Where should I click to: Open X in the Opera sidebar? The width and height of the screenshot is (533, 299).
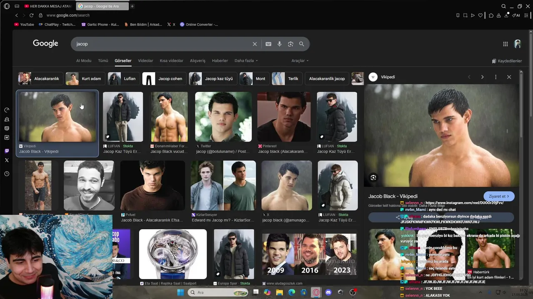(x=7, y=160)
